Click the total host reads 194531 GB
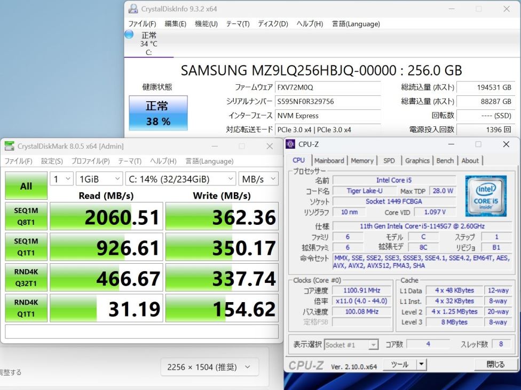Screen dimensions: 521x390 pos(486,87)
